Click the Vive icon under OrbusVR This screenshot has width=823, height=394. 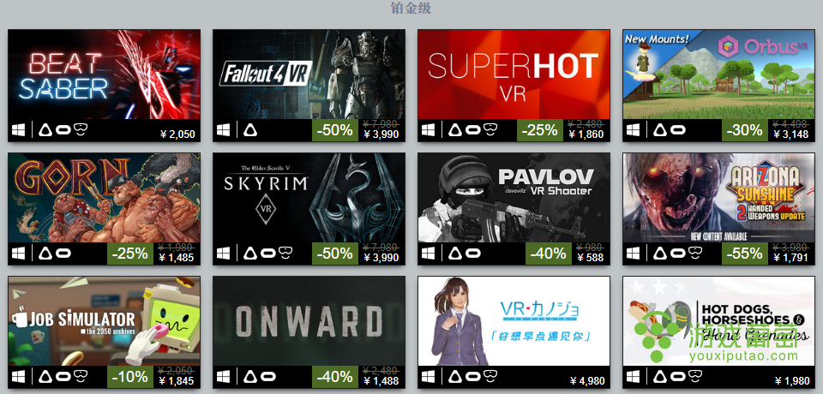[661, 130]
